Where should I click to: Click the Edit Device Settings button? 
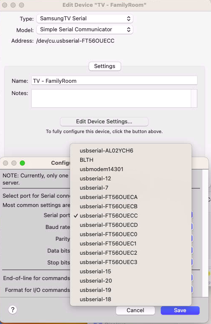click(x=104, y=122)
